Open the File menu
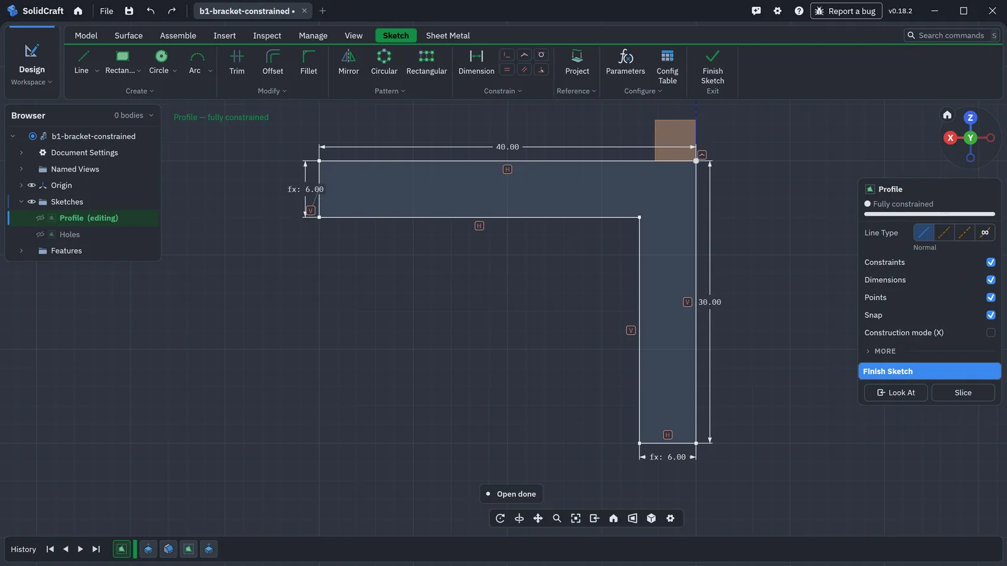1007x566 pixels. (x=106, y=11)
